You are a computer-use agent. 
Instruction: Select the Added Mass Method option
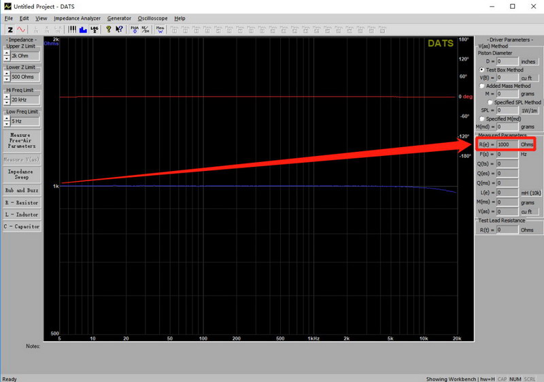pyautogui.click(x=482, y=86)
